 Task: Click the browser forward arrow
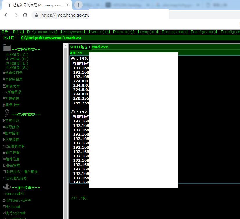[x=16, y=15]
